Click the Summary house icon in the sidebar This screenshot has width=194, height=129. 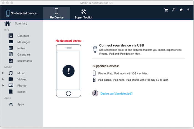[7, 23]
